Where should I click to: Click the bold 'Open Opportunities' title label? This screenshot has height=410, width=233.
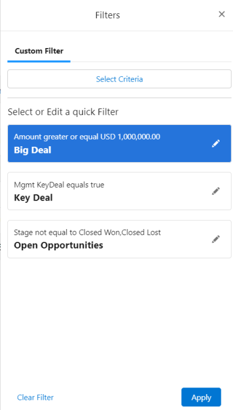pos(58,246)
